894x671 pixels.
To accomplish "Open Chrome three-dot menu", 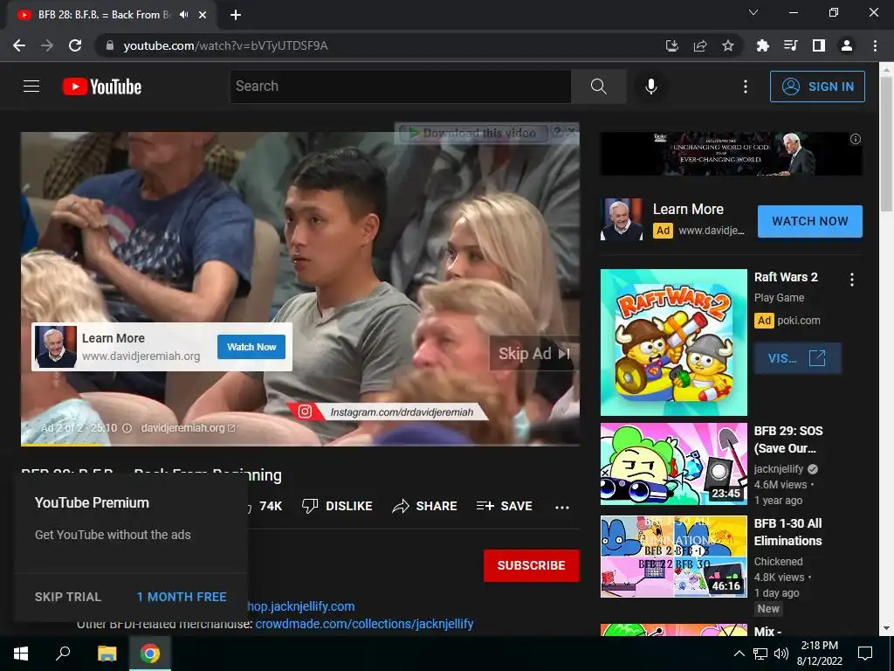I will tap(875, 45).
